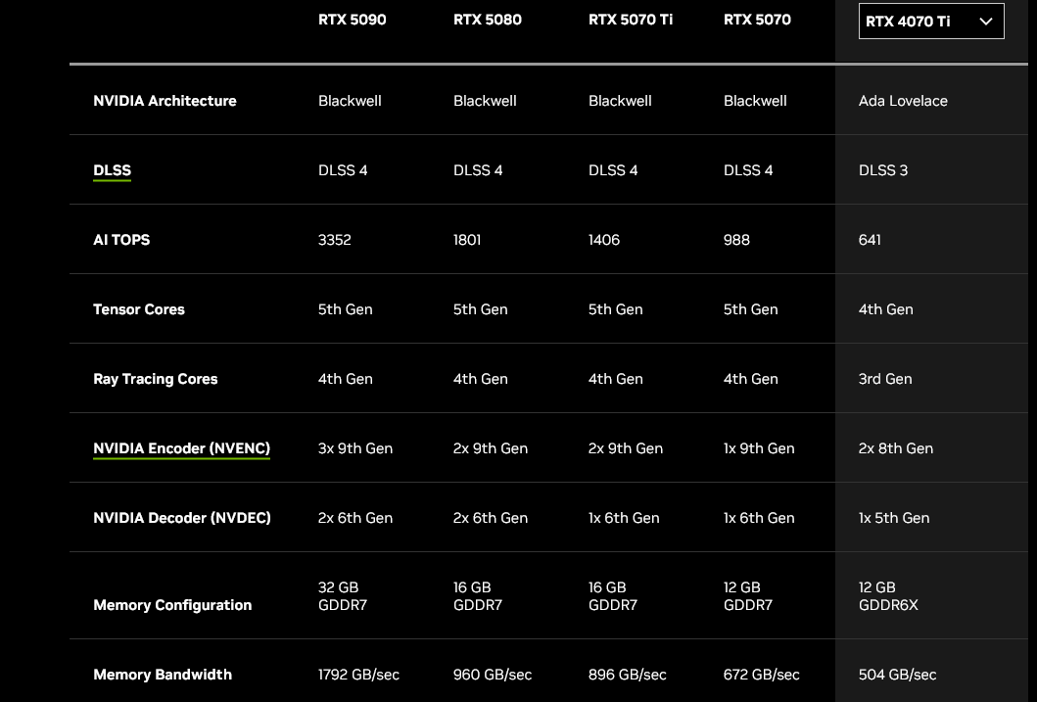Select the RTX 5090 column header
Viewport: 1037px width, 702px height.
pyautogui.click(x=352, y=20)
